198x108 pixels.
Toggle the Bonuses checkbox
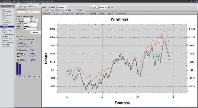tap(99, 13)
